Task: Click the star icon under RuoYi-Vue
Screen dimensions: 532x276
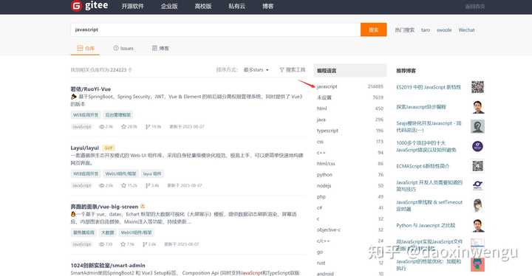Action: point(124,127)
